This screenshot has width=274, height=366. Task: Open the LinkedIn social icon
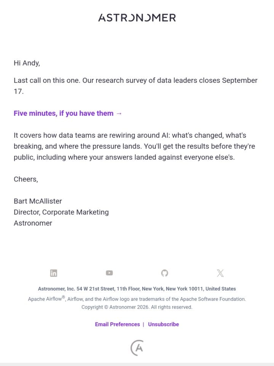click(x=54, y=273)
